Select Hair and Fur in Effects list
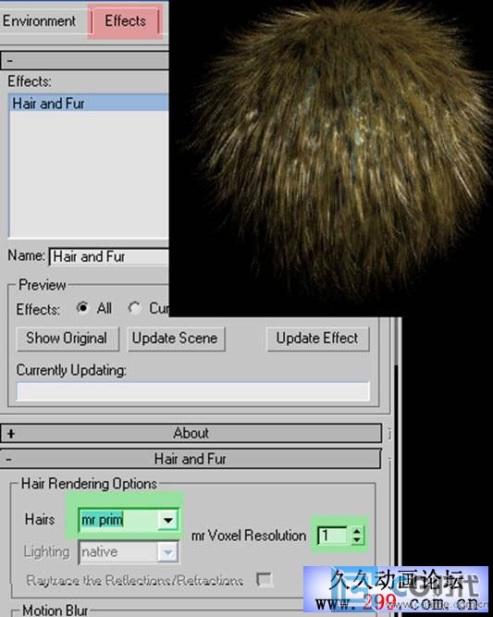Screen dimensions: 493x617 pyautogui.click(x=89, y=104)
